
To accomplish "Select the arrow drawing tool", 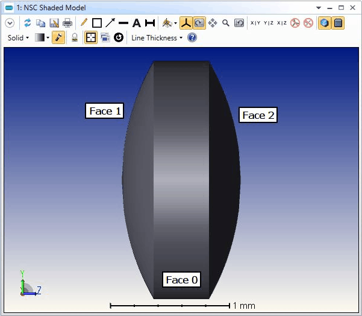I will pos(110,23).
